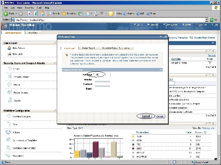This screenshot has height=165, width=221.
Task: Switch to the Administration tab
Action: point(13,33)
